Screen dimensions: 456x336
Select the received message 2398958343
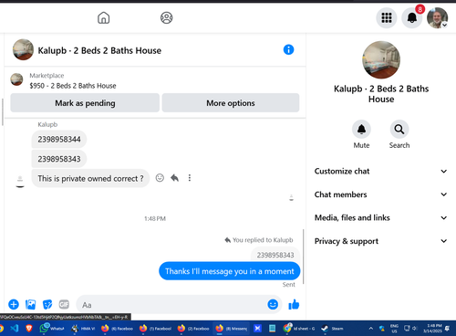point(59,159)
